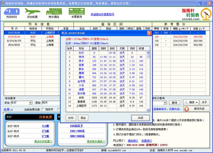Select station 义乌 in stop list
Image resolution: width=213 pixels, height=153 pixels.
(x=81, y=85)
